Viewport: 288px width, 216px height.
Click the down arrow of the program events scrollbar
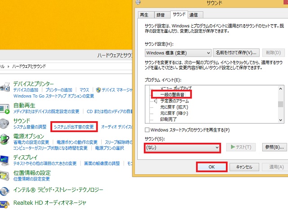click(281, 120)
